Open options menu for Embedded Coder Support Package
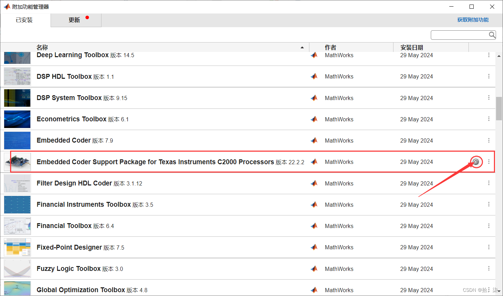The image size is (503, 296). [x=489, y=162]
